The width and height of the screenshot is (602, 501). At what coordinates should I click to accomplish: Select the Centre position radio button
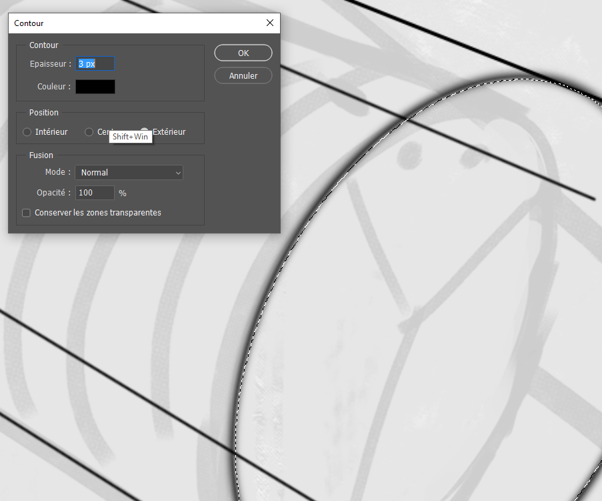[89, 131]
